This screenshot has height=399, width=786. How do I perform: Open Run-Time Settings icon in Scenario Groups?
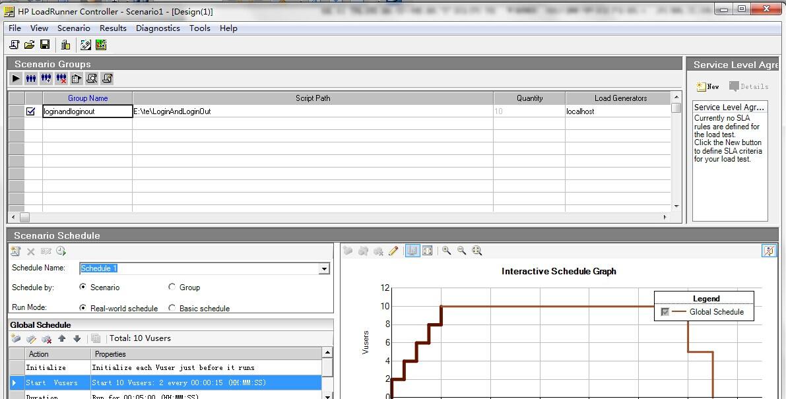click(x=76, y=78)
